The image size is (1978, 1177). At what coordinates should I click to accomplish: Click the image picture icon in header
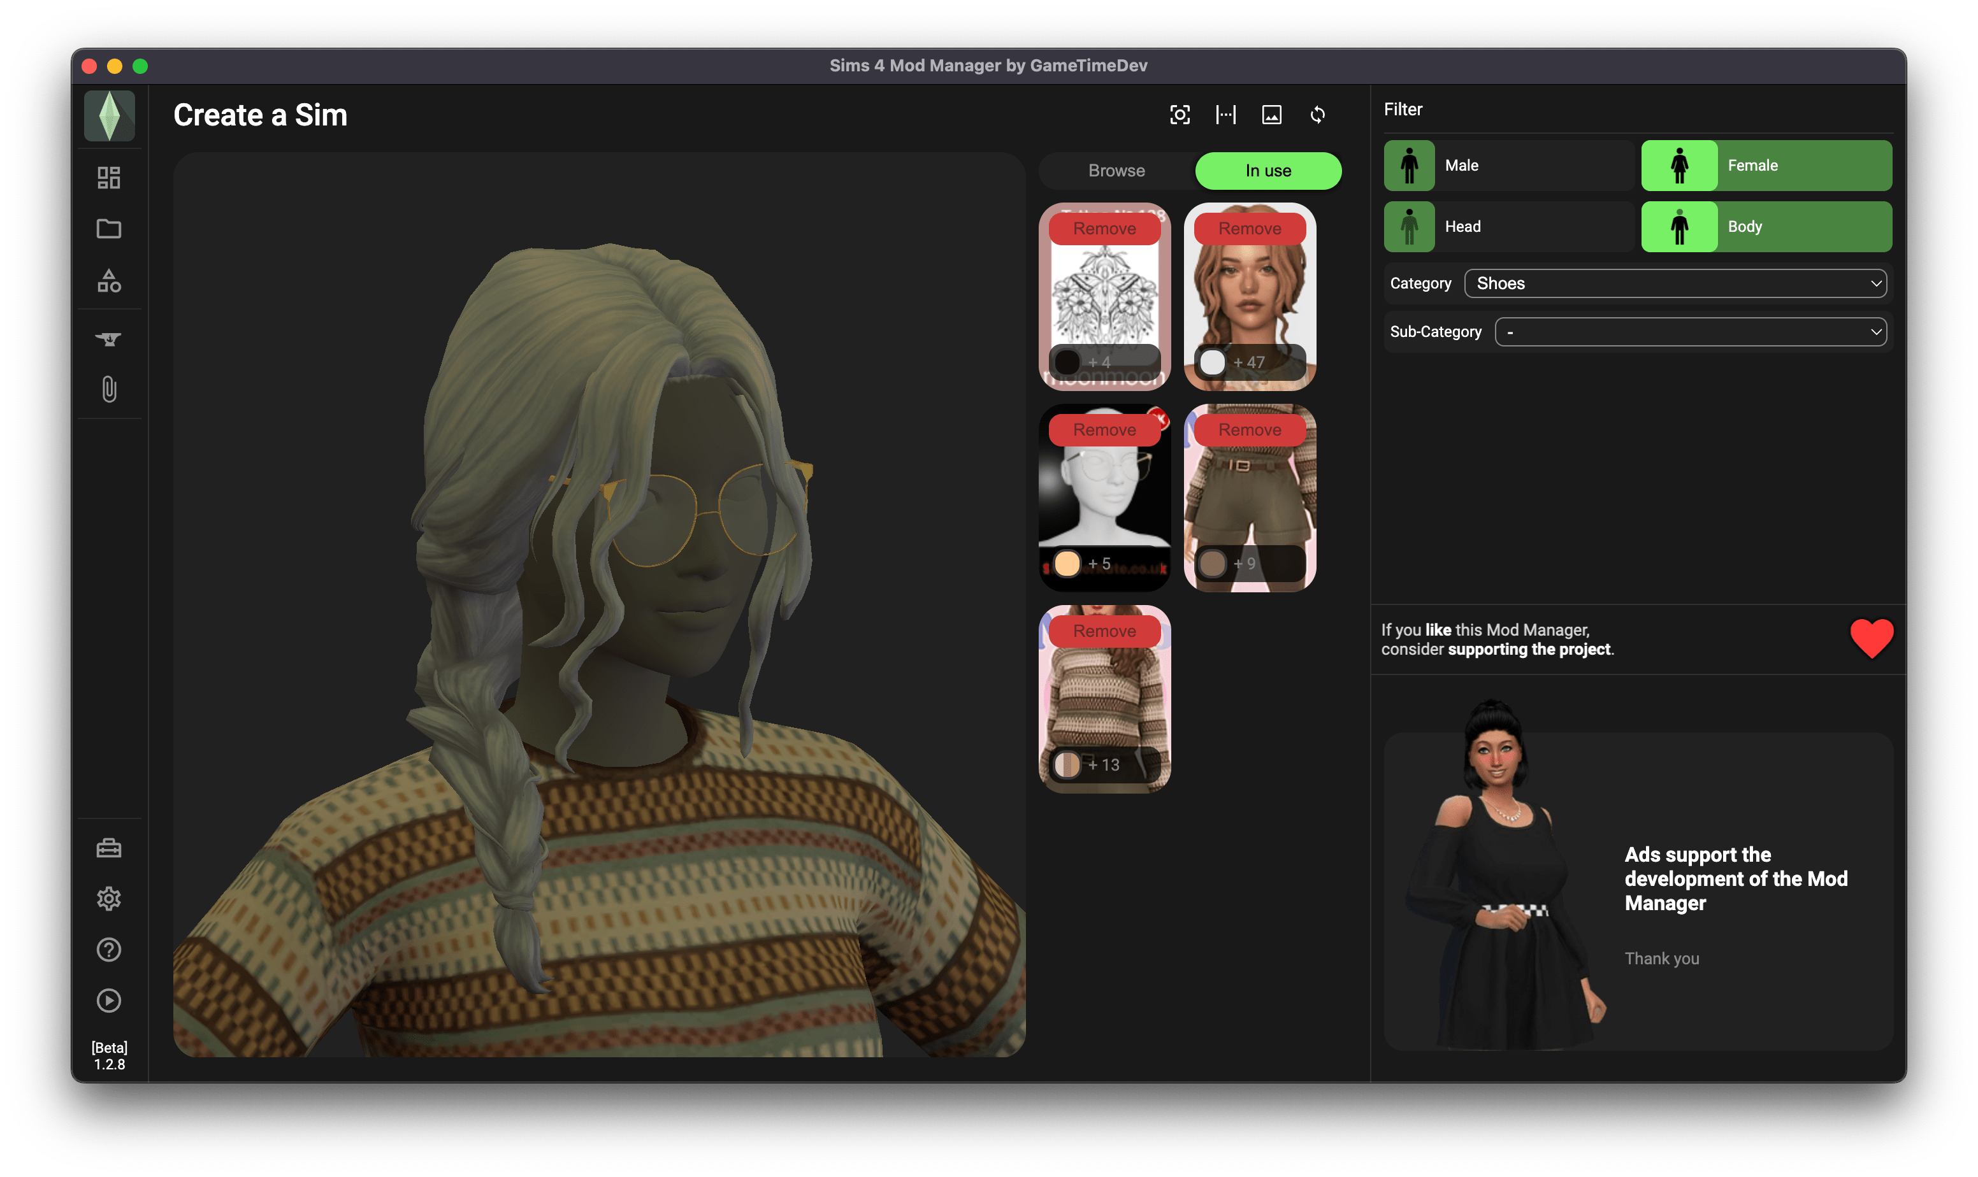1272,115
